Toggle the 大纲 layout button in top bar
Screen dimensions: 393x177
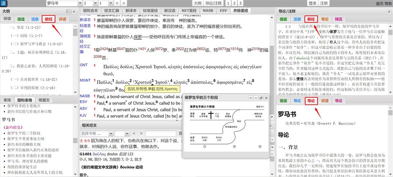(x=198, y=3)
